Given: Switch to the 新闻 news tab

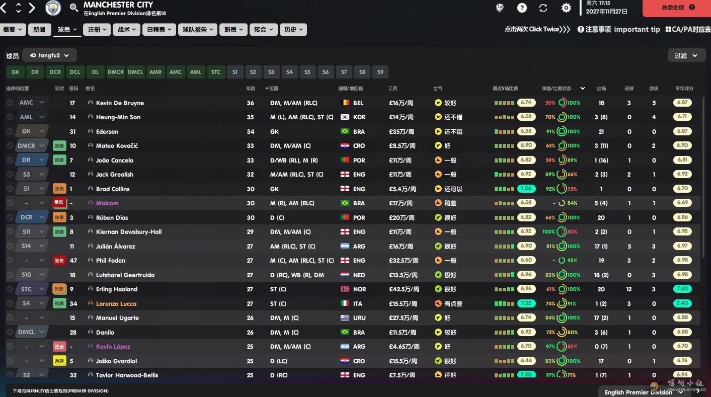Looking at the screenshot, I should (x=39, y=30).
